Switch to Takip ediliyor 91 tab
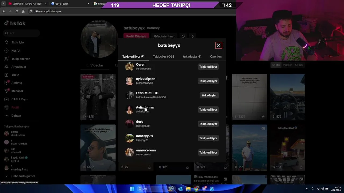Image resolution: width=344 pixels, height=193 pixels. [133, 57]
